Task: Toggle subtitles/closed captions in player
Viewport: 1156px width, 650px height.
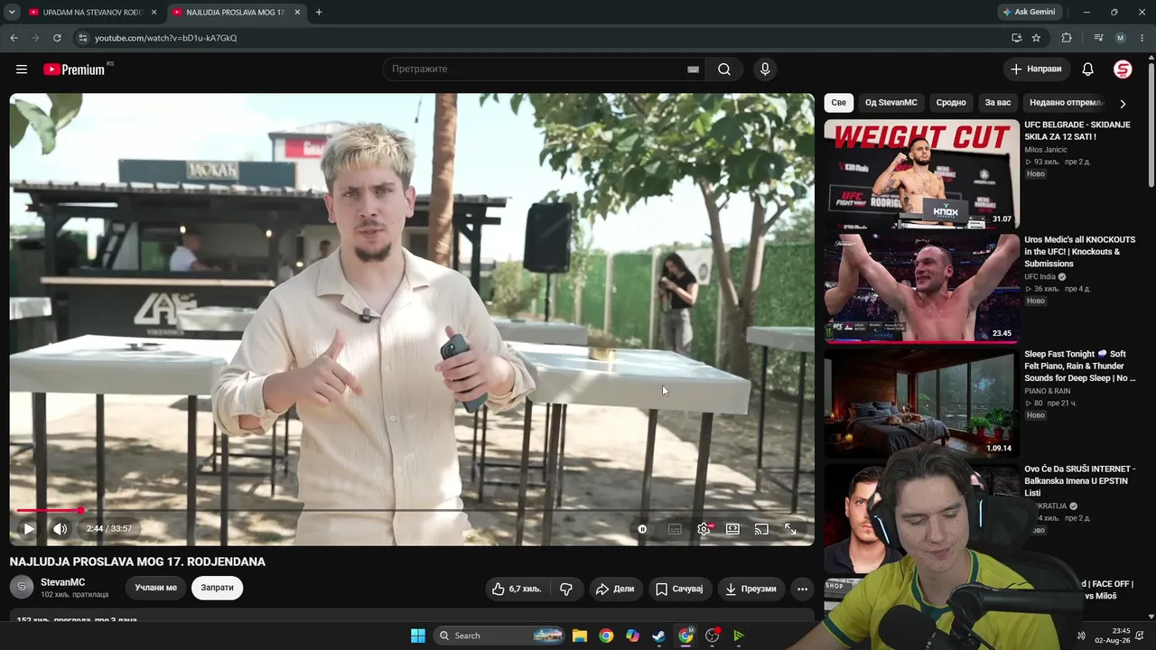Action: pyautogui.click(x=675, y=529)
